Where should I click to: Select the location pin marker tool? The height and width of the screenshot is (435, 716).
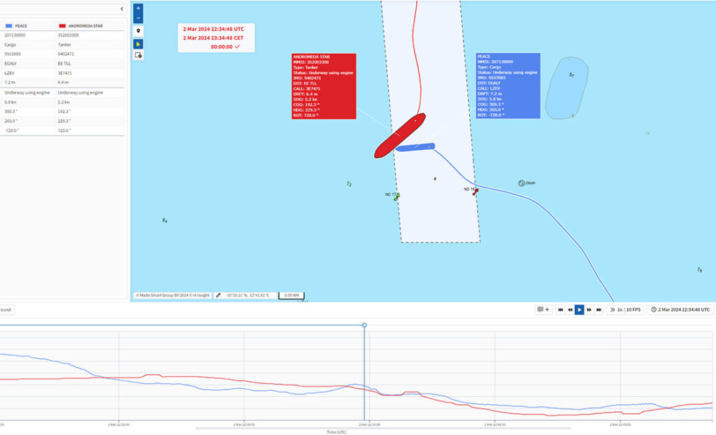138,31
